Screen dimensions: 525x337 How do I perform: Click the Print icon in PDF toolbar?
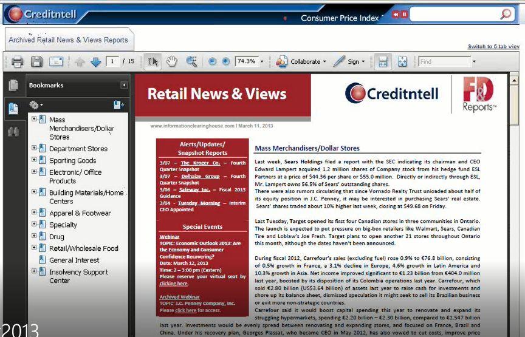(x=18, y=61)
